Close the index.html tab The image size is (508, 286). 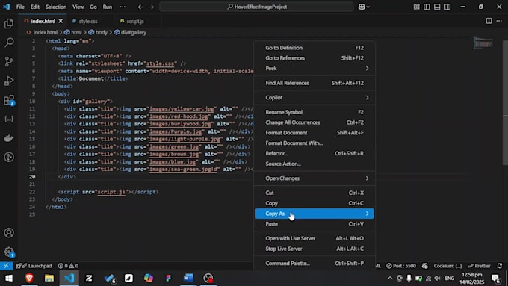point(61,21)
